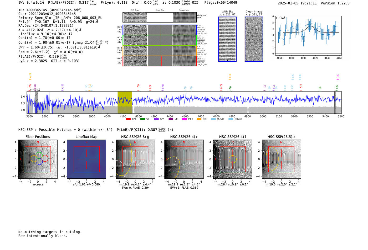
Task: Select the green-bordered fiber spectrum row
Action: click(160, 40)
